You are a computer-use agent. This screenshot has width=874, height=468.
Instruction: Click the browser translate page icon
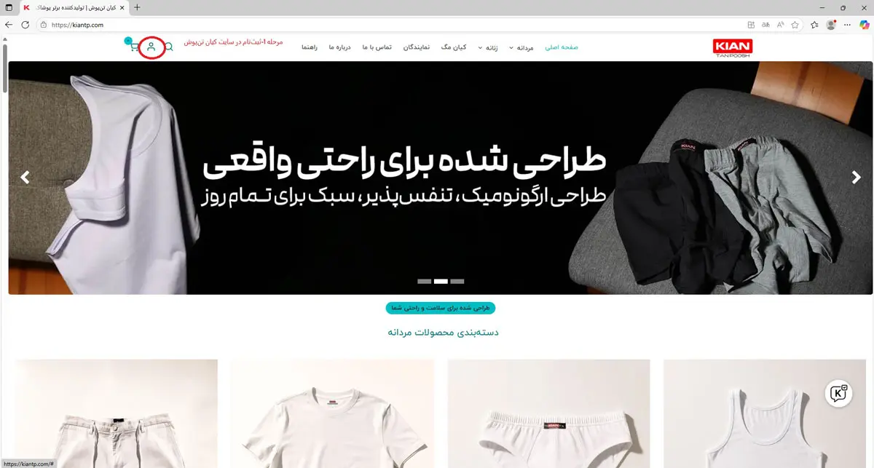click(x=765, y=25)
